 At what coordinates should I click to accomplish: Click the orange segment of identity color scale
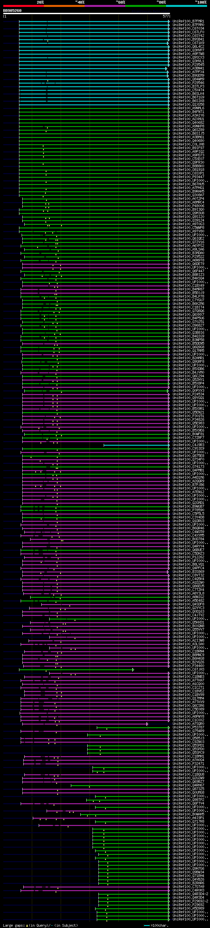tap(64, 6)
